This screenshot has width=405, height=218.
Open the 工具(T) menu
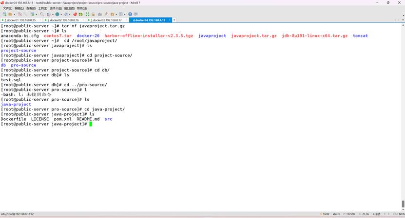point(42,8)
